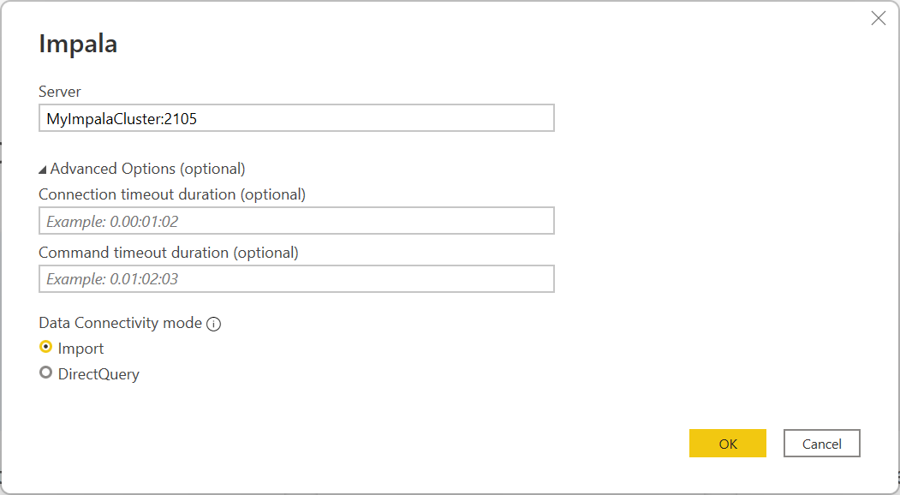This screenshot has height=495, width=900.
Task: Select the Import radio button
Action: point(47,348)
